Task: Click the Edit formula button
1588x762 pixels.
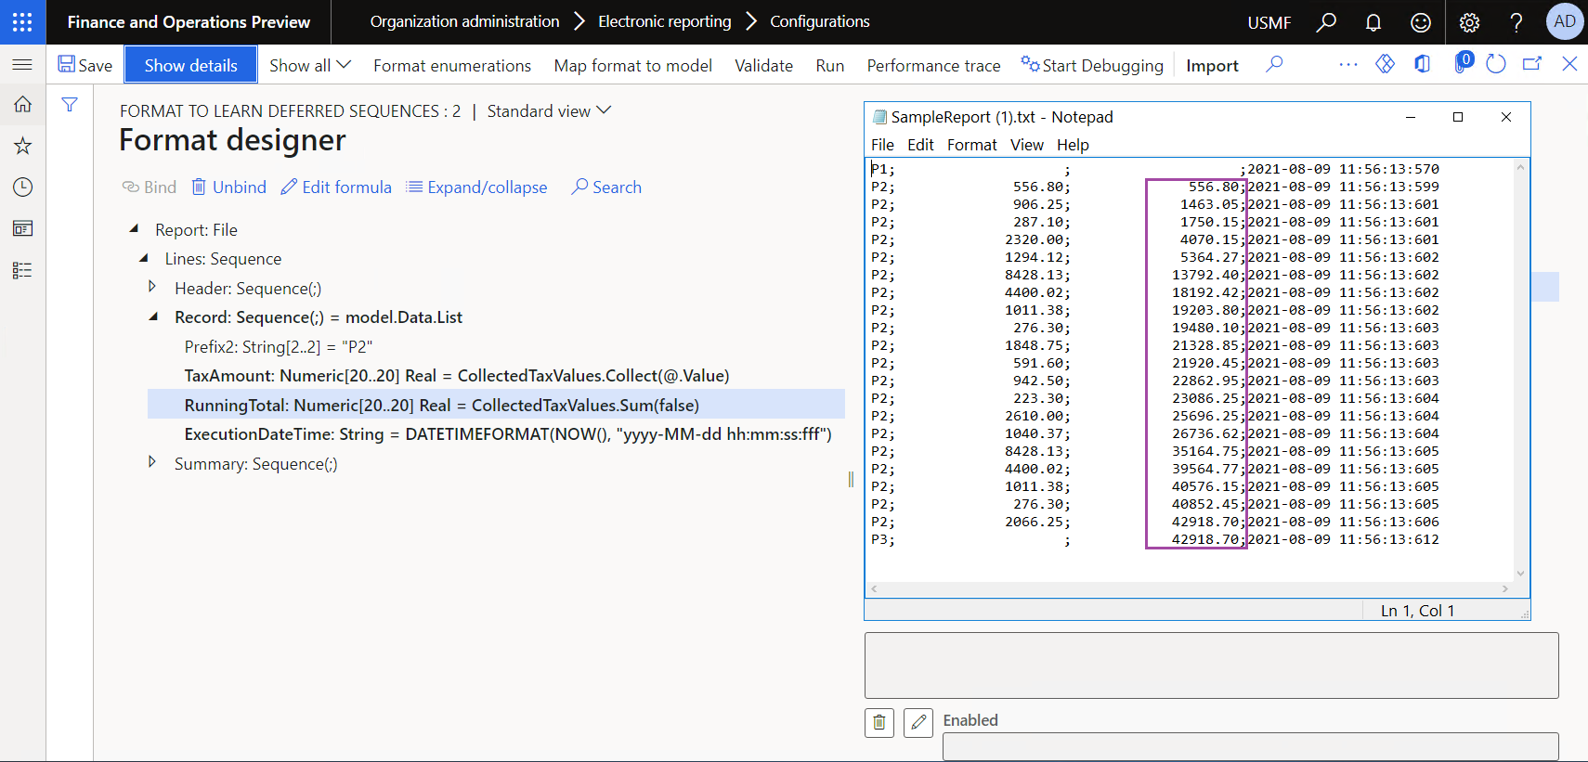Action: (336, 187)
